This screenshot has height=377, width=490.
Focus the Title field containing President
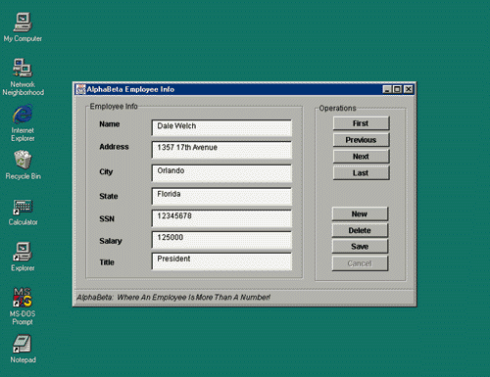[221, 261]
